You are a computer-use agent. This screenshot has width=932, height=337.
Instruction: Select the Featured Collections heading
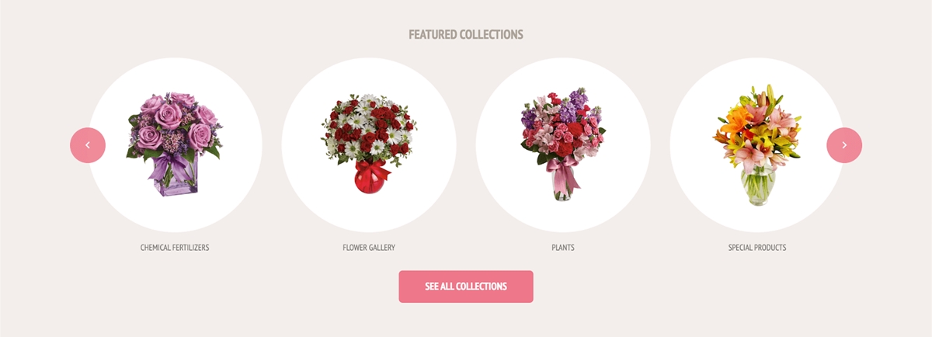(466, 35)
